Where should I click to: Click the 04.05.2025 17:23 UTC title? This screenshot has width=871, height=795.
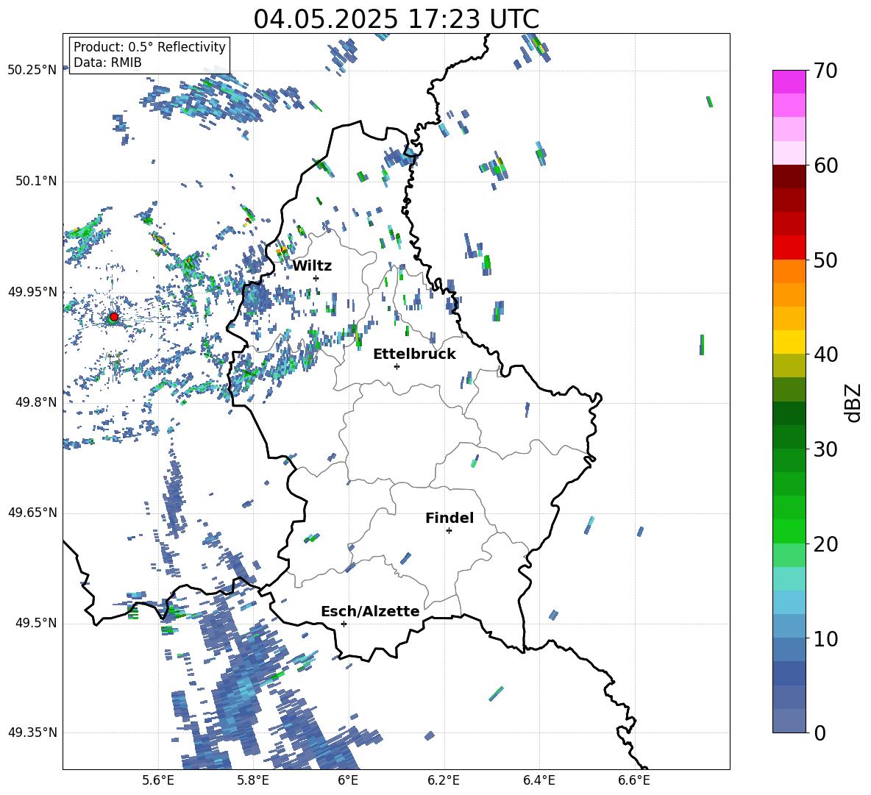pos(396,19)
